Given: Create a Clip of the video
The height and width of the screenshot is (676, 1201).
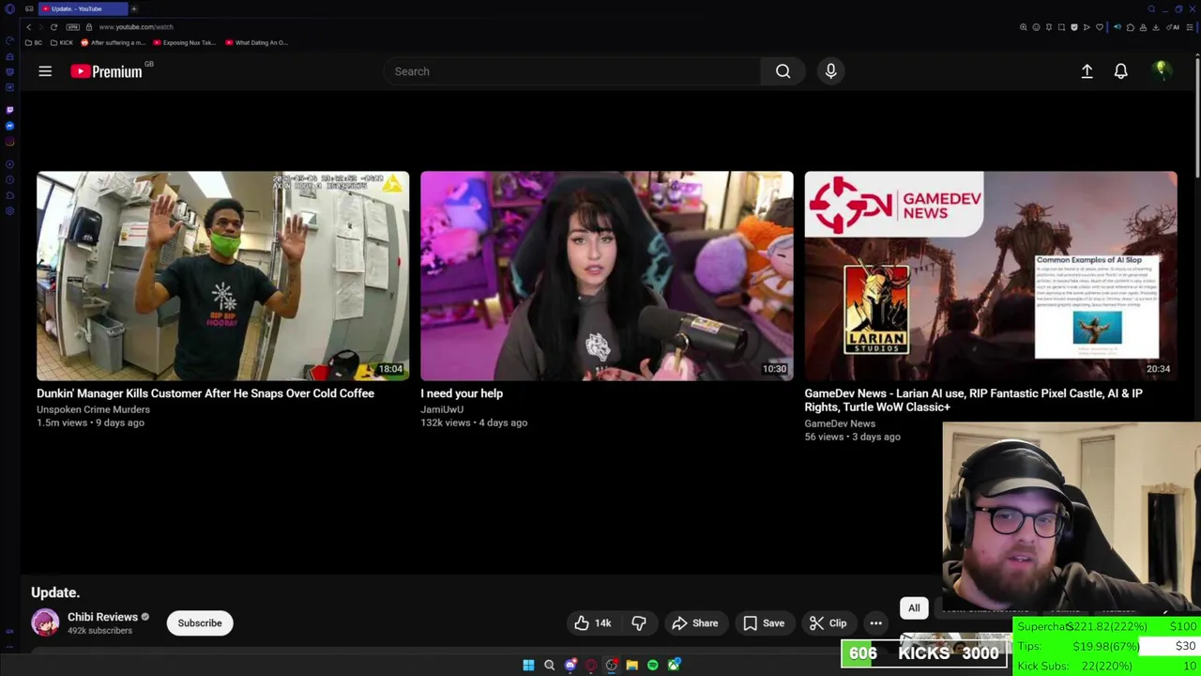Looking at the screenshot, I should tap(828, 623).
